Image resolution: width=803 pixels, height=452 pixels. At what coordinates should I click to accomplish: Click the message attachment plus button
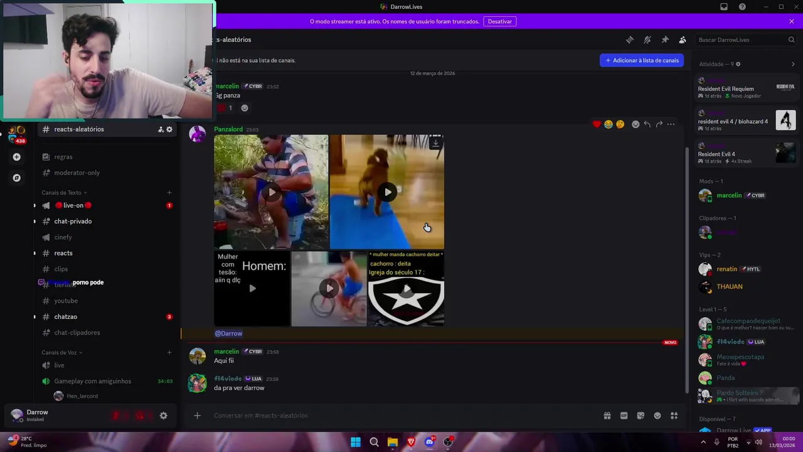(x=197, y=416)
